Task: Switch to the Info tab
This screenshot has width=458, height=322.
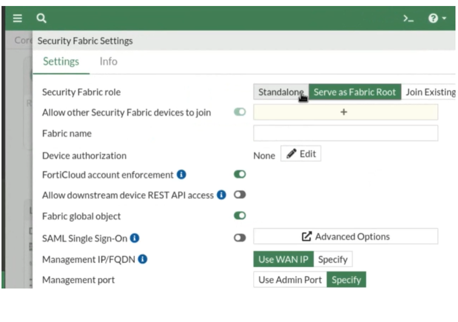Action: 108,61
